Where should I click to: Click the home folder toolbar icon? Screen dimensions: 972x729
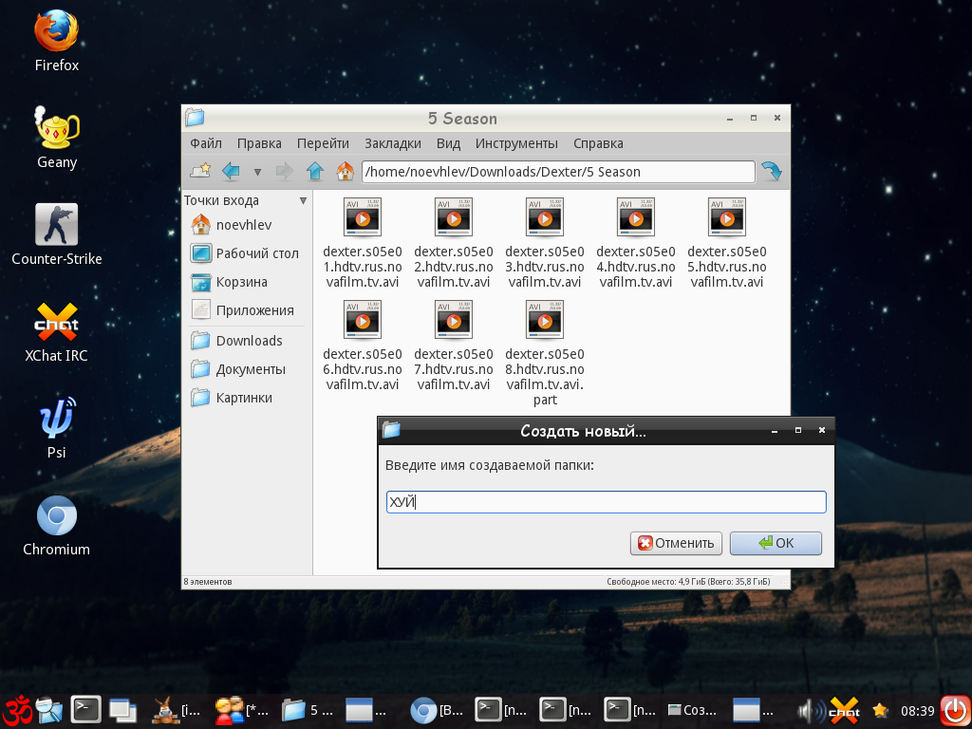coord(346,172)
